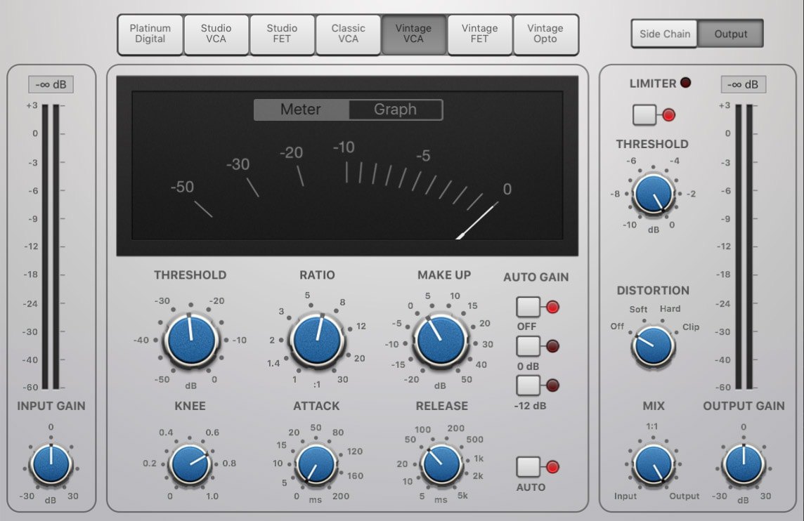Viewport: 804px width, 521px height.
Task: Click the Limiter Threshold knob
Action: click(x=654, y=194)
